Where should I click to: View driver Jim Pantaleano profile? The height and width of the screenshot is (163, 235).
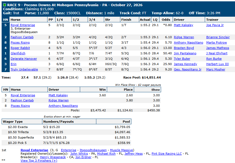pos(185,53)
